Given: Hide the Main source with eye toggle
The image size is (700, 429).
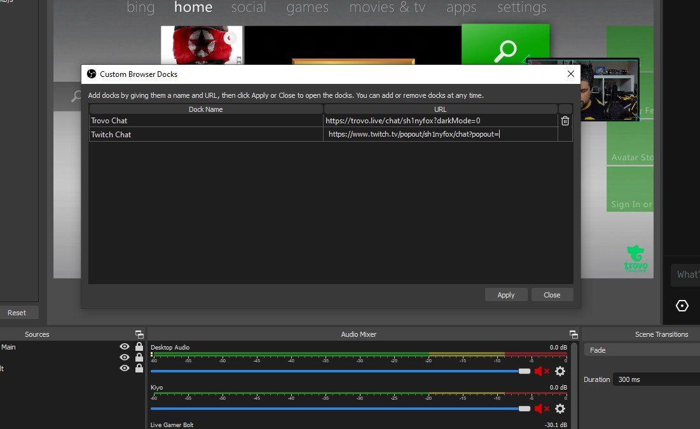Looking at the screenshot, I should tap(125, 346).
